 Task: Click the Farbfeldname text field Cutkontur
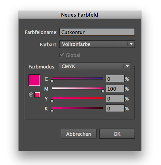point(97,32)
